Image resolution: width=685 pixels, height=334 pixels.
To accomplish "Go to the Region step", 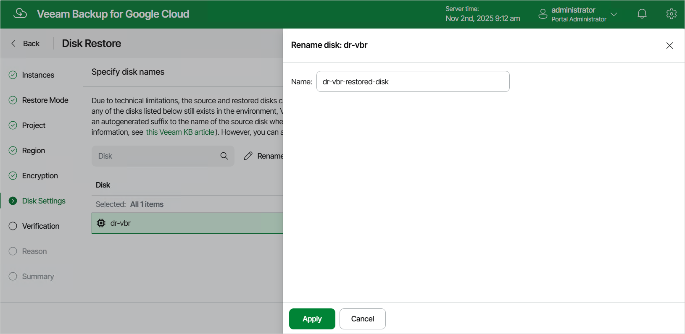I will [33, 151].
